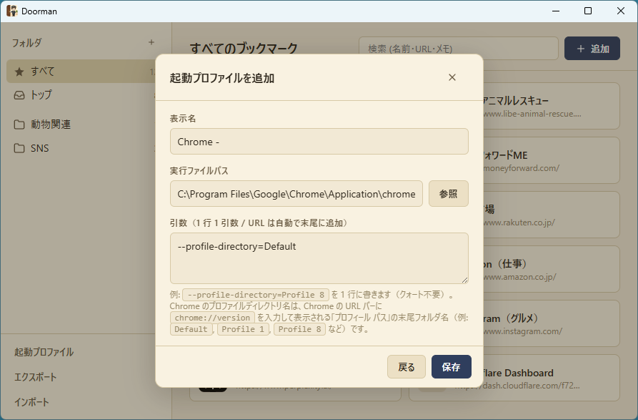638x420 pixels.
Task: Open the rakuten.co.jp bookmark card
Action: click(x=552, y=215)
